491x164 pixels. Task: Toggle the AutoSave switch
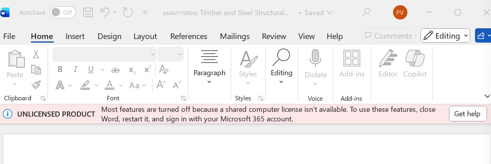tap(62, 12)
